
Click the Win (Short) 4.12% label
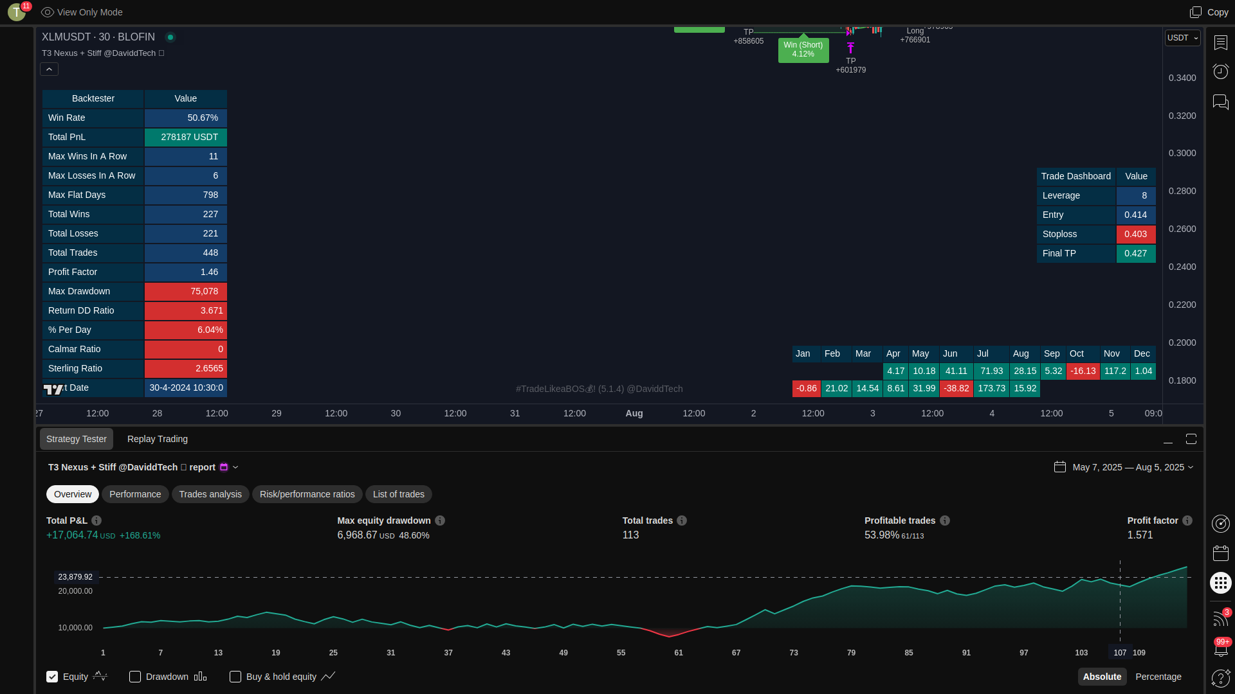803,49
